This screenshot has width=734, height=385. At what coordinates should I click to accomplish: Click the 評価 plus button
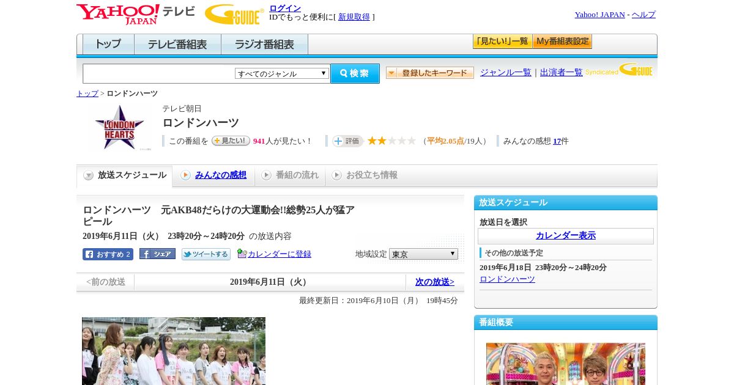pos(347,141)
